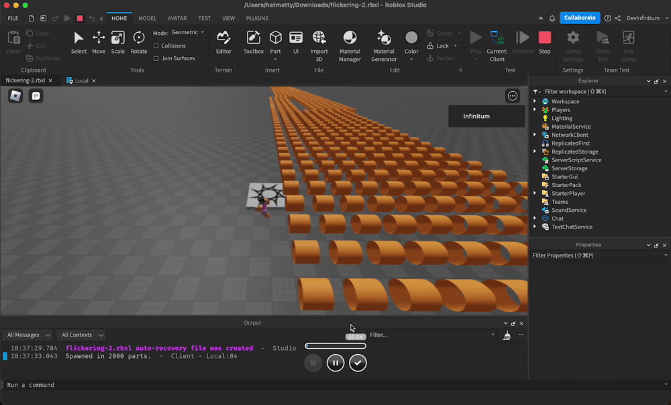
Task: Click the Output Filter field
Action: pyautogui.click(x=432, y=335)
